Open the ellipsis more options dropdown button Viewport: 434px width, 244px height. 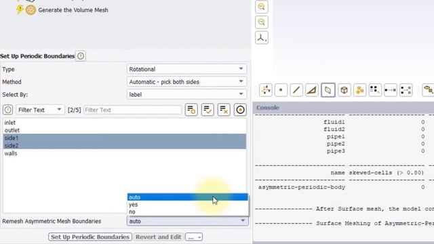tap(194, 237)
